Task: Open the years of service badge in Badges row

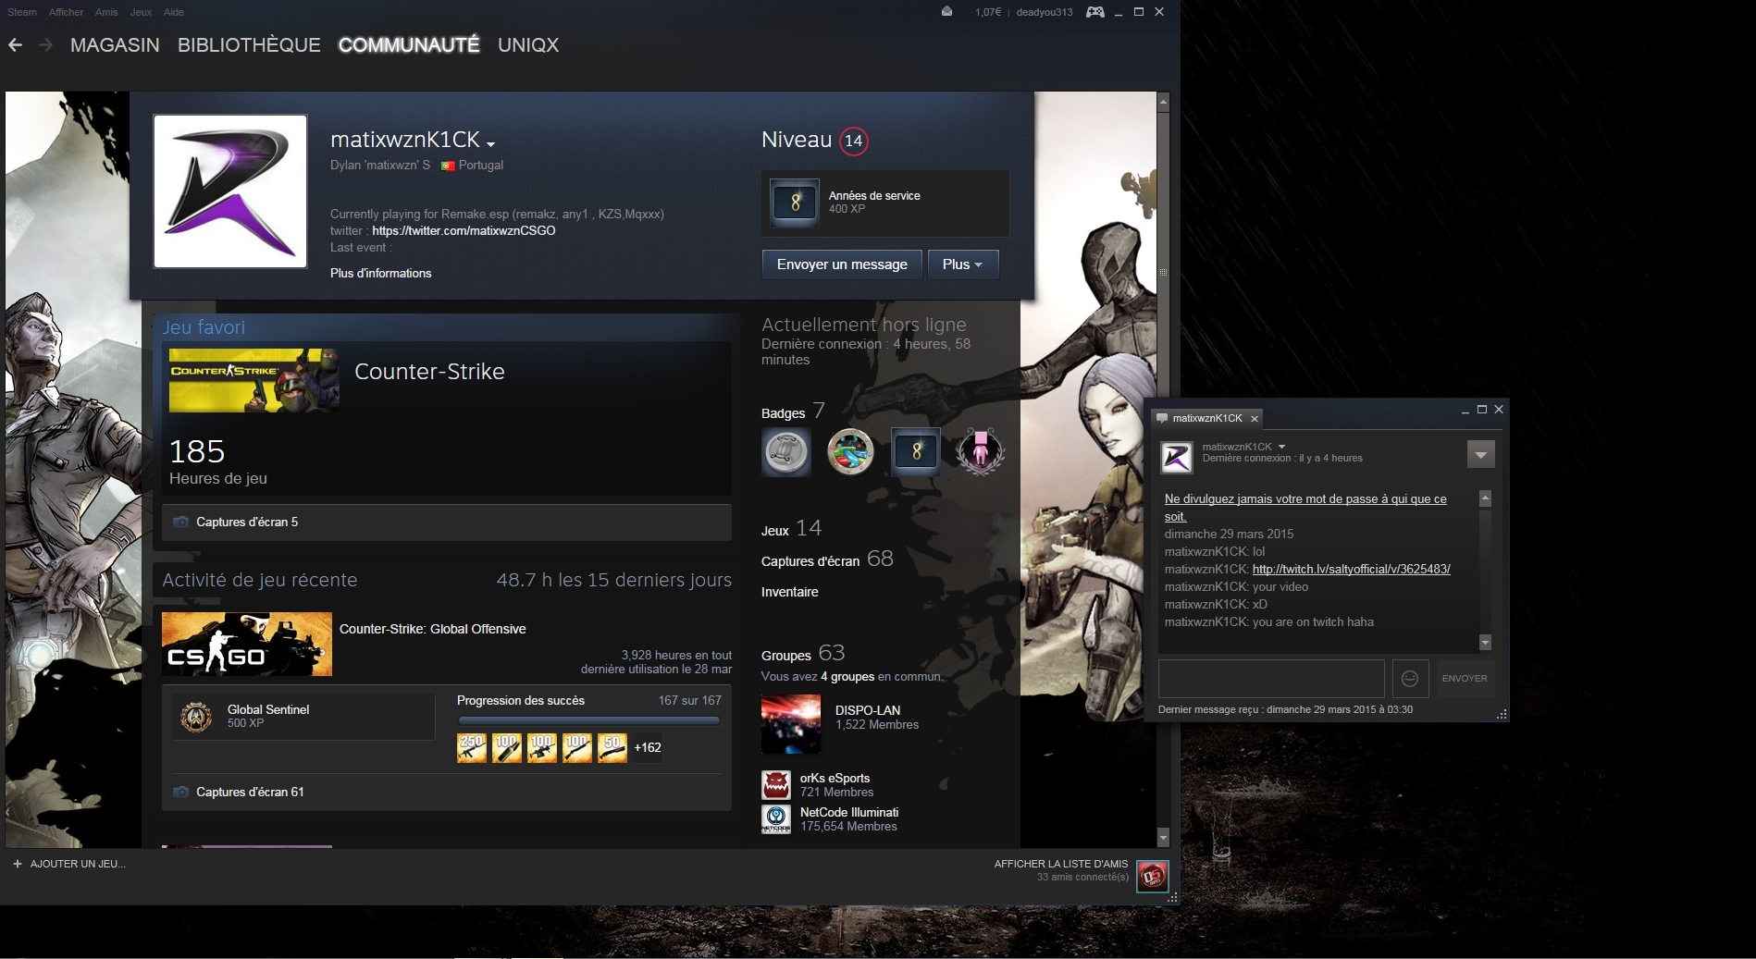Action: [915, 452]
